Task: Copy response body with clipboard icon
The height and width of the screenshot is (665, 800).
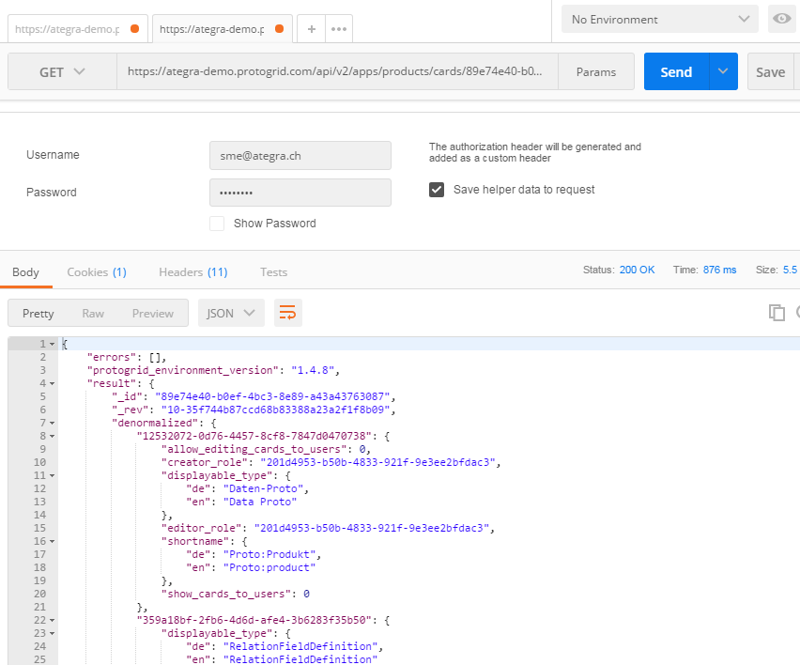Action: pyautogui.click(x=777, y=313)
